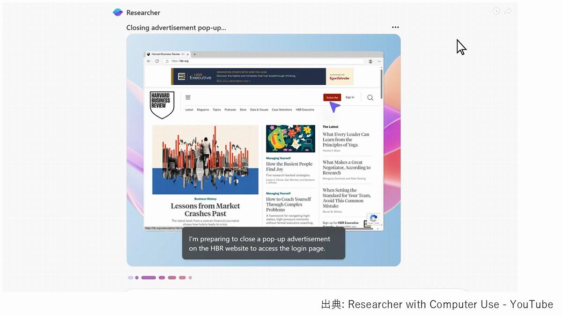Image resolution: width=562 pixels, height=316 pixels.
Task: Open the Podcasts navigation item
Action: click(230, 110)
